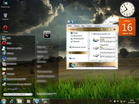
Task: Refresh the Explorer address bar
Action: tap(105, 22)
